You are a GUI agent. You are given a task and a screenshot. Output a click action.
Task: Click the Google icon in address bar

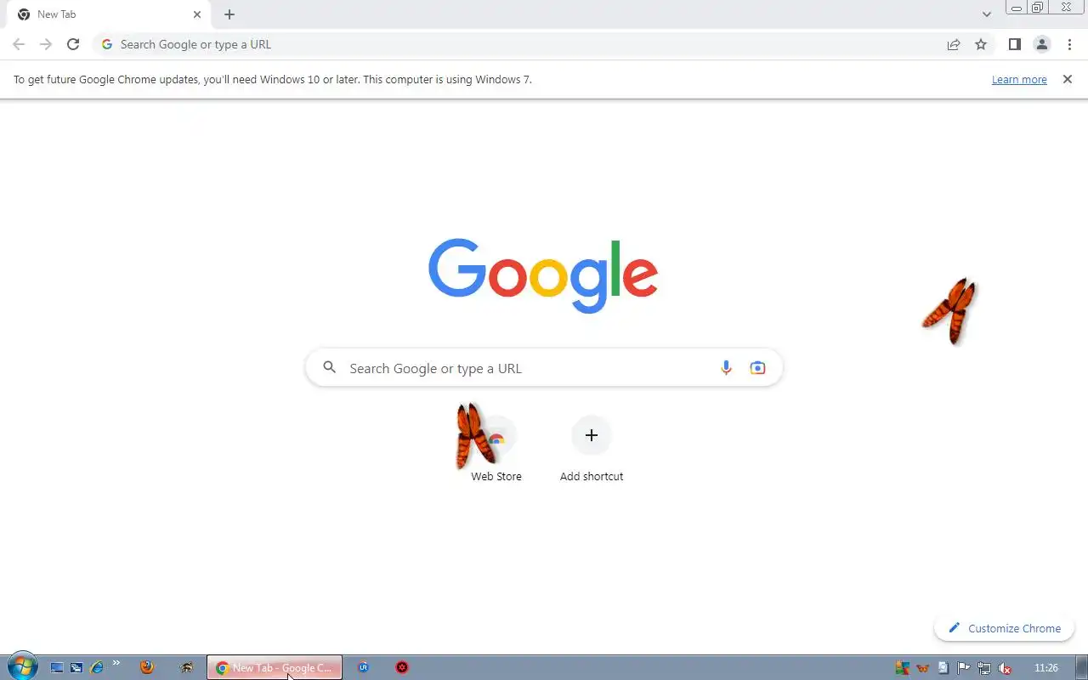click(x=106, y=44)
